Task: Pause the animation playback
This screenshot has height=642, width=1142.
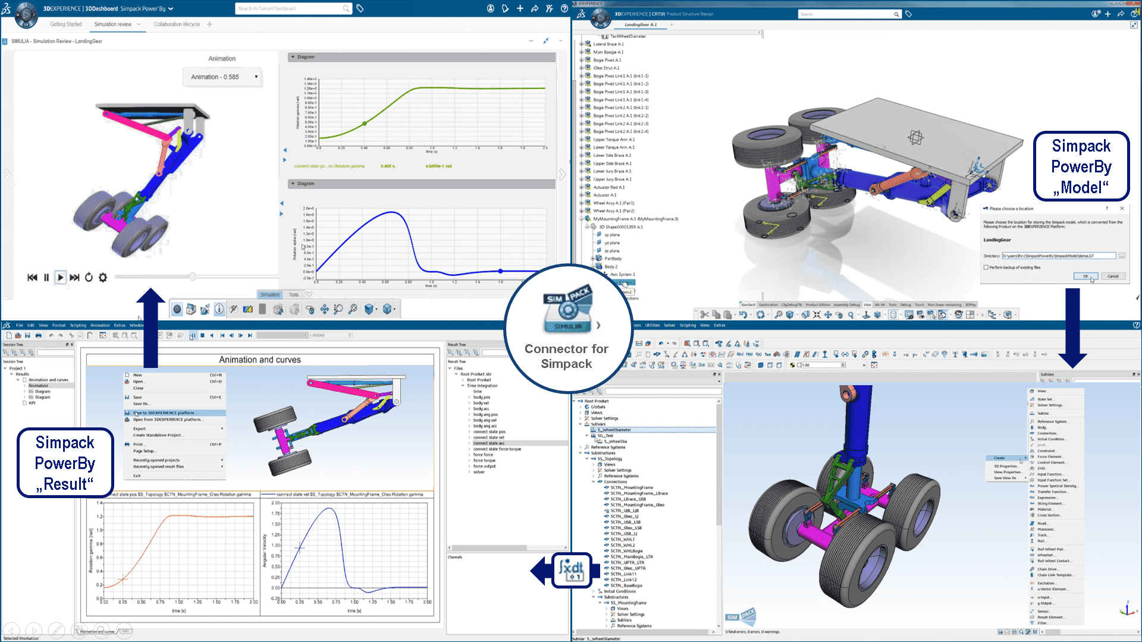Action: tap(46, 278)
